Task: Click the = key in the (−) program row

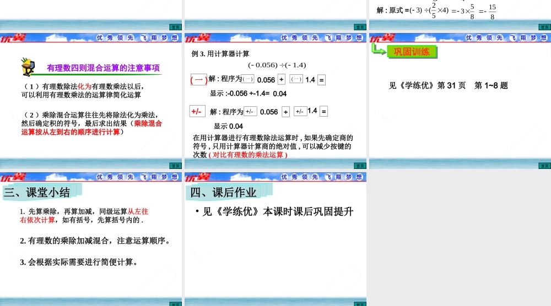Action: pyautogui.click(x=321, y=80)
